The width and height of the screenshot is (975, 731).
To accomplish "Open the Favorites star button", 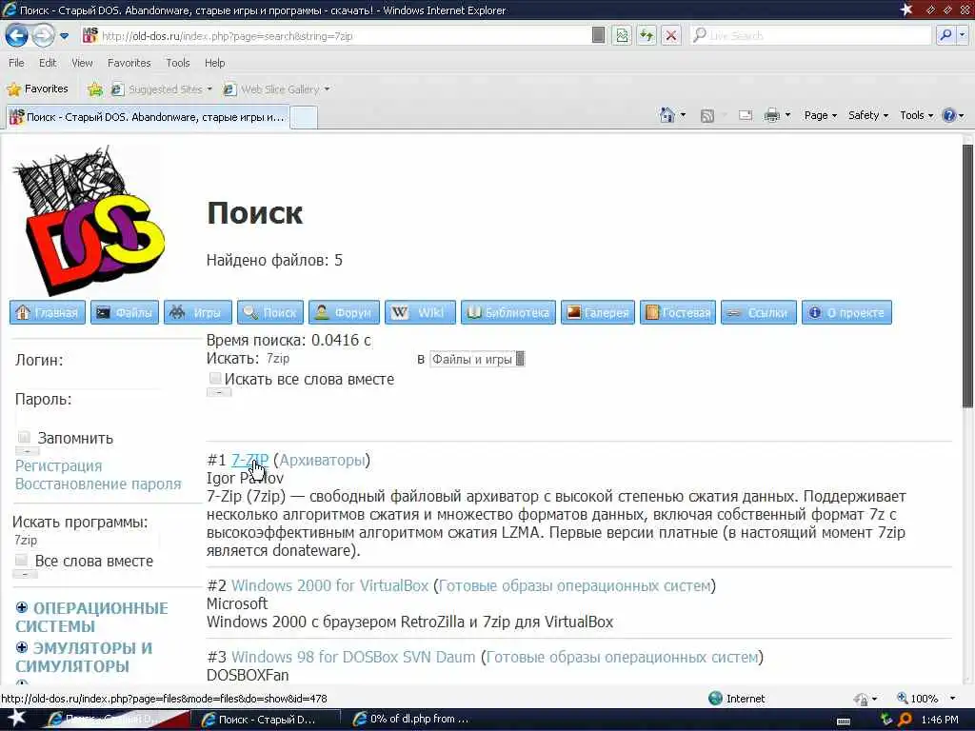I will [38, 89].
